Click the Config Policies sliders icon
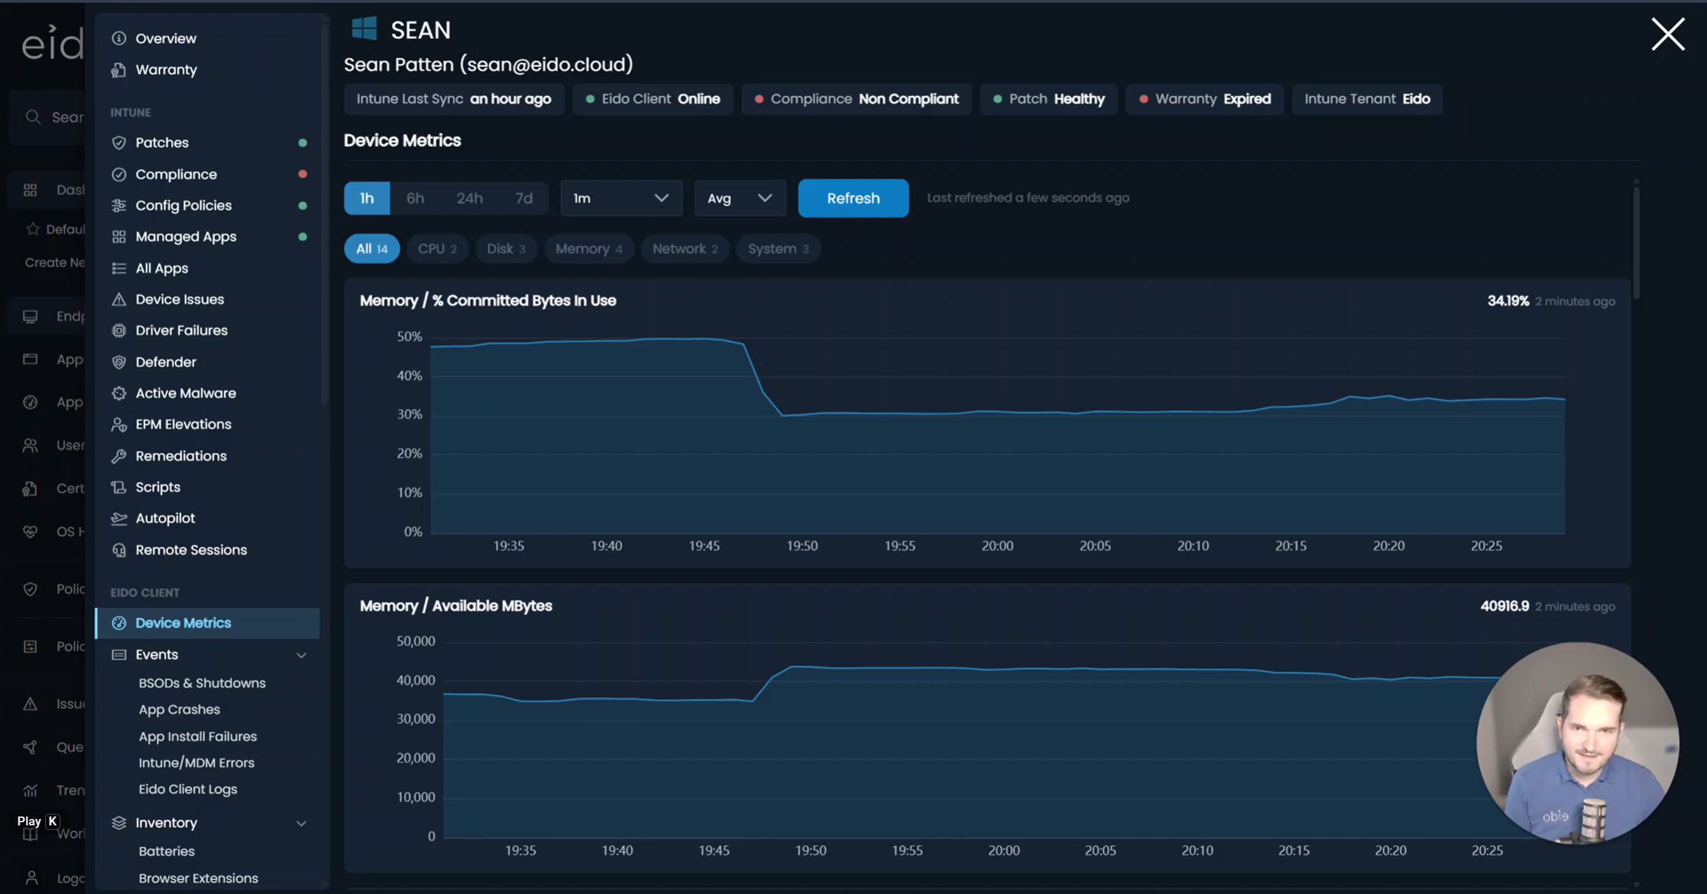The height and width of the screenshot is (894, 1707). [x=119, y=205]
